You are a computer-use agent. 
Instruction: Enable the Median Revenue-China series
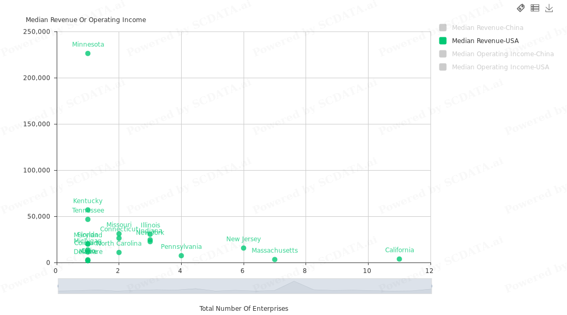[487, 28]
